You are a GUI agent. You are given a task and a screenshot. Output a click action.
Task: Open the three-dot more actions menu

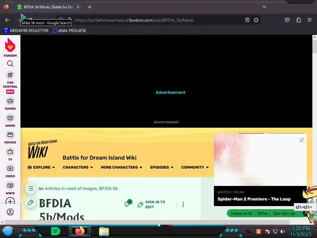(183, 205)
